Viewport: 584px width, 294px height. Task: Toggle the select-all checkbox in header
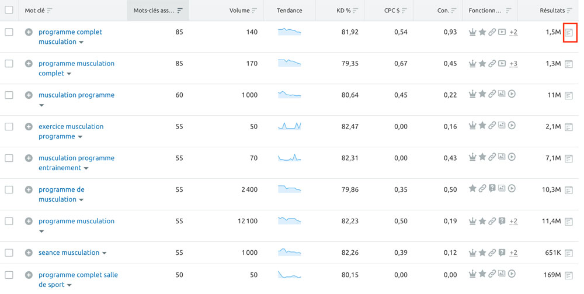[9, 10]
